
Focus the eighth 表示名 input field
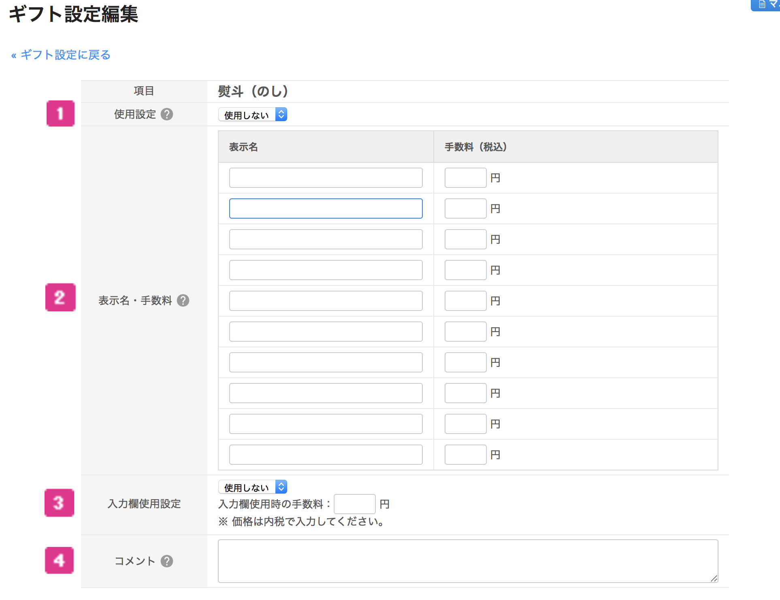pyautogui.click(x=326, y=393)
